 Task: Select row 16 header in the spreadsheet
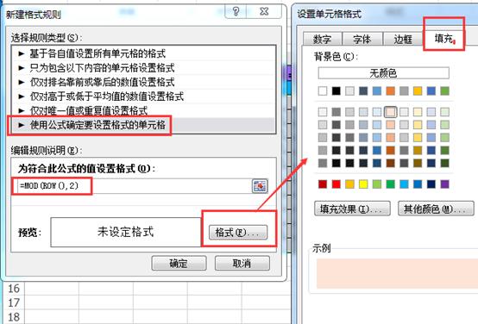[14, 289]
